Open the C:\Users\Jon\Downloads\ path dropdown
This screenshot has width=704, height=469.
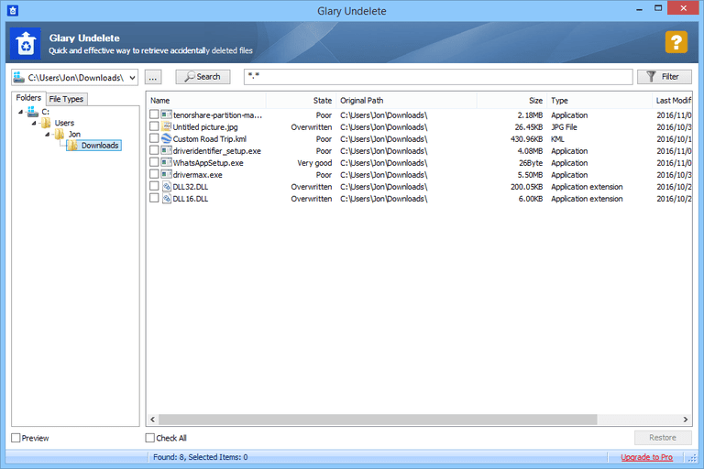132,77
